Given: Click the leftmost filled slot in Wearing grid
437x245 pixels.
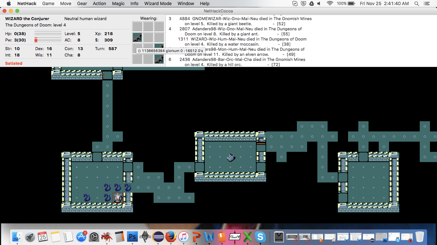Looking at the screenshot, I should coord(137,38).
